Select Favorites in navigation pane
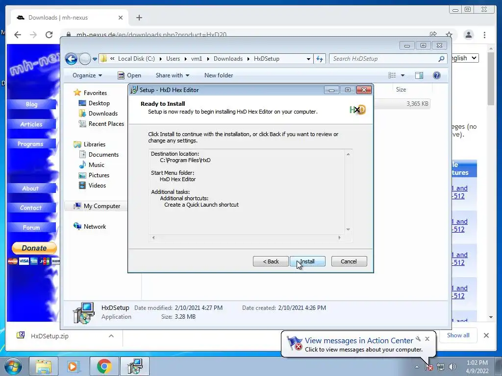 [95, 93]
